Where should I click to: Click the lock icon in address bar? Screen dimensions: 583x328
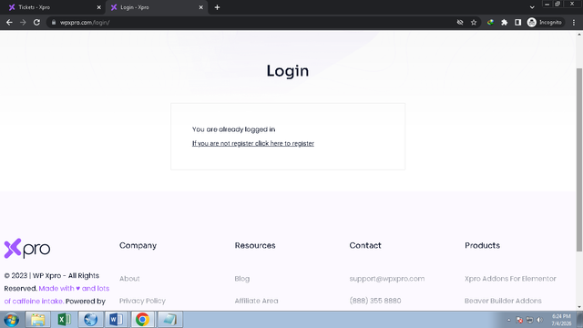(x=54, y=22)
